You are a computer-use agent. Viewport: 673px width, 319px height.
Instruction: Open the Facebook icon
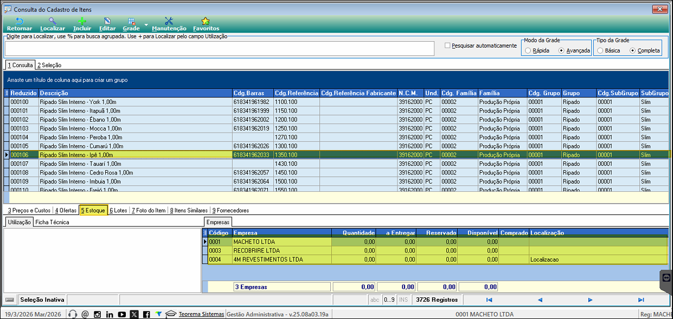point(146,314)
